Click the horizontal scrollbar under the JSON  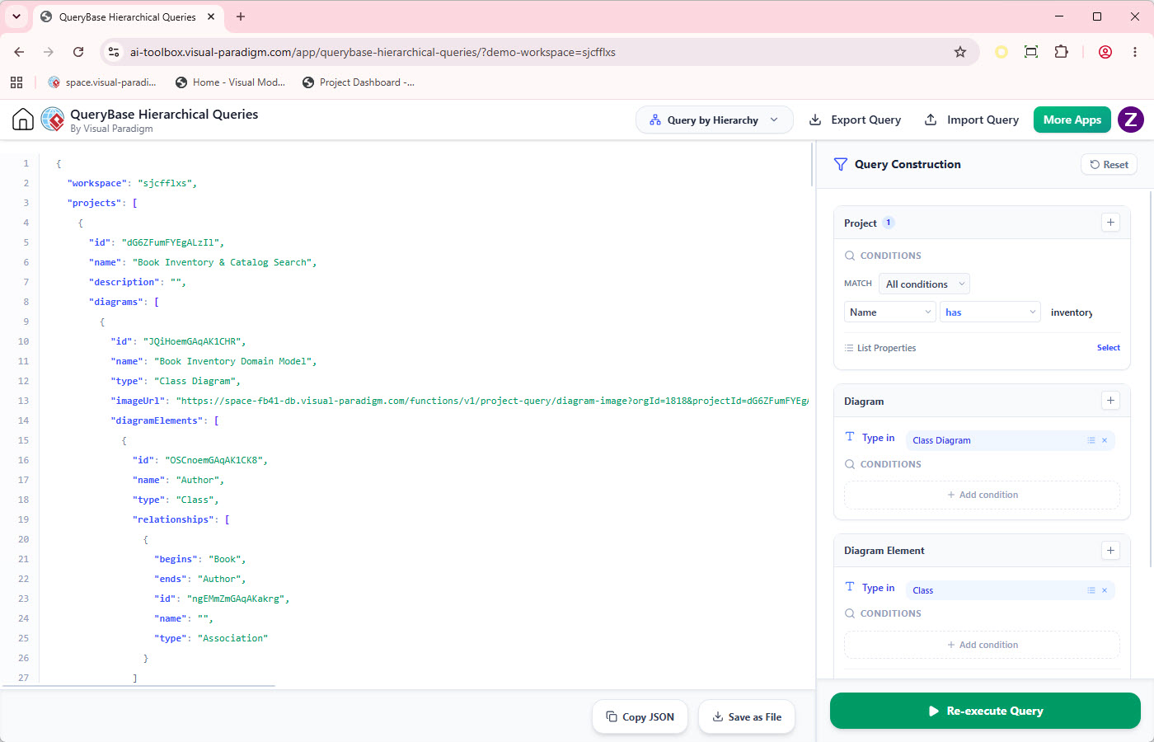(138, 685)
